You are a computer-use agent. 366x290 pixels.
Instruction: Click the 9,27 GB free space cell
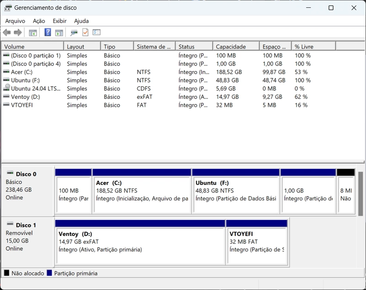click(272, 97)
